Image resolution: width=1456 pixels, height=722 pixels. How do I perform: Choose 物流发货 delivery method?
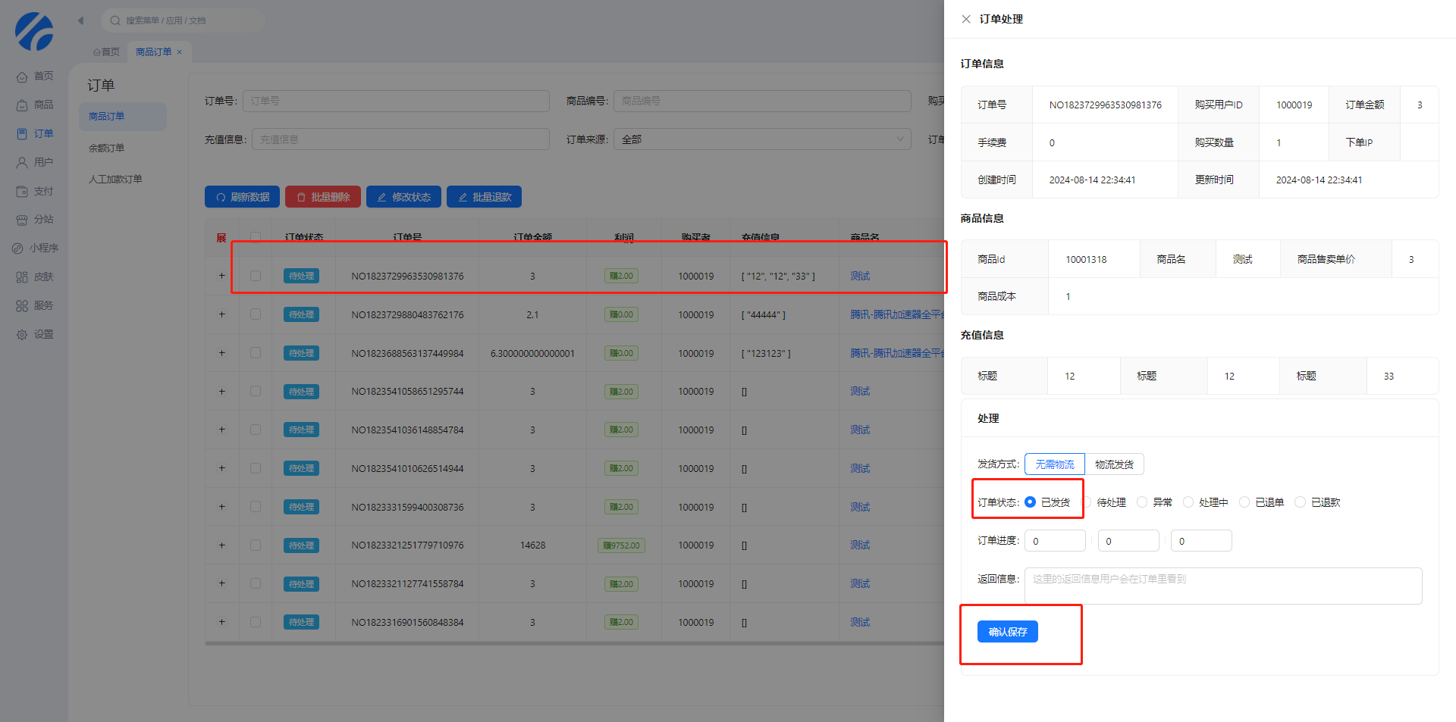(1114, 464)
